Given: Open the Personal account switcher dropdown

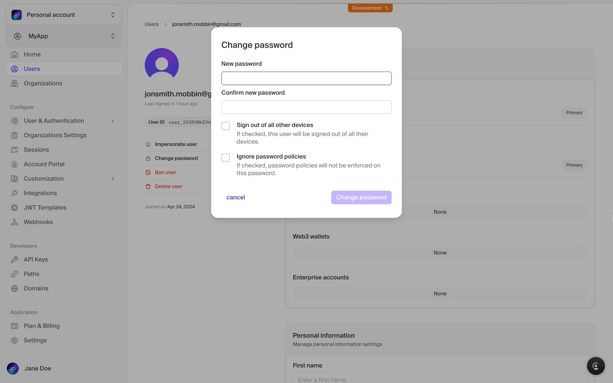Looking at the screenshot, I should coord(64,15).
